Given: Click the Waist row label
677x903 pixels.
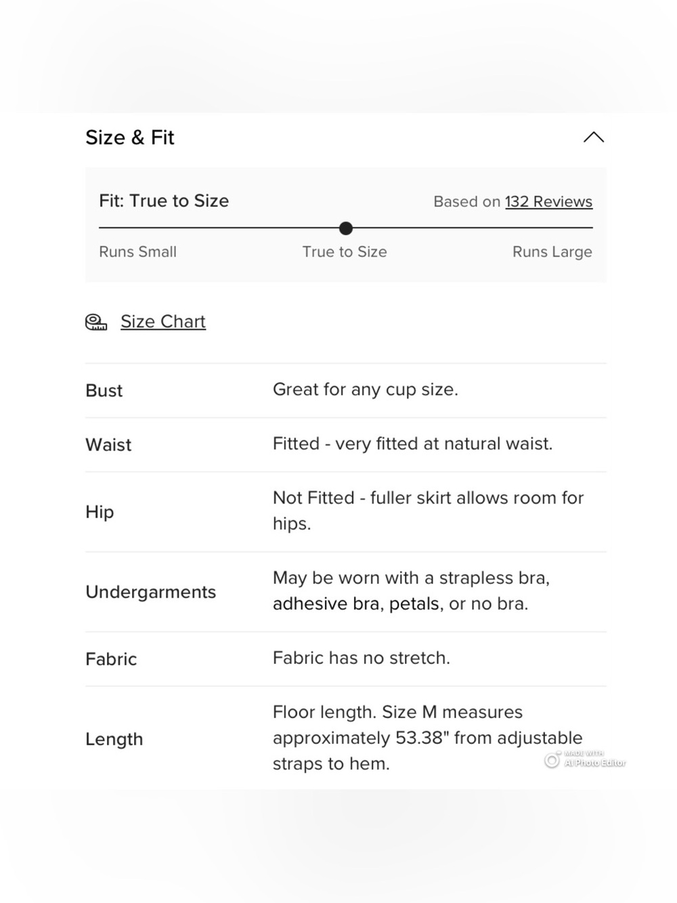Looking at the screenshot, I should tap(108, 445).
